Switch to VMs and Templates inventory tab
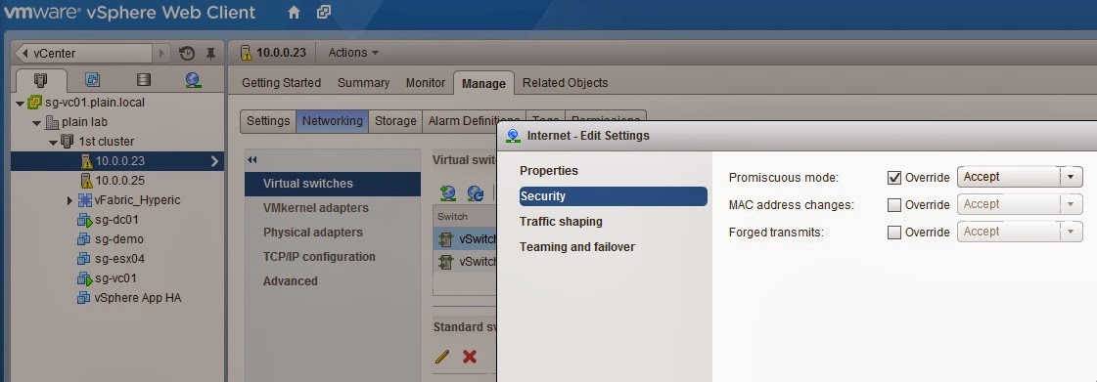1097x382 pixels. click(92, 79)
